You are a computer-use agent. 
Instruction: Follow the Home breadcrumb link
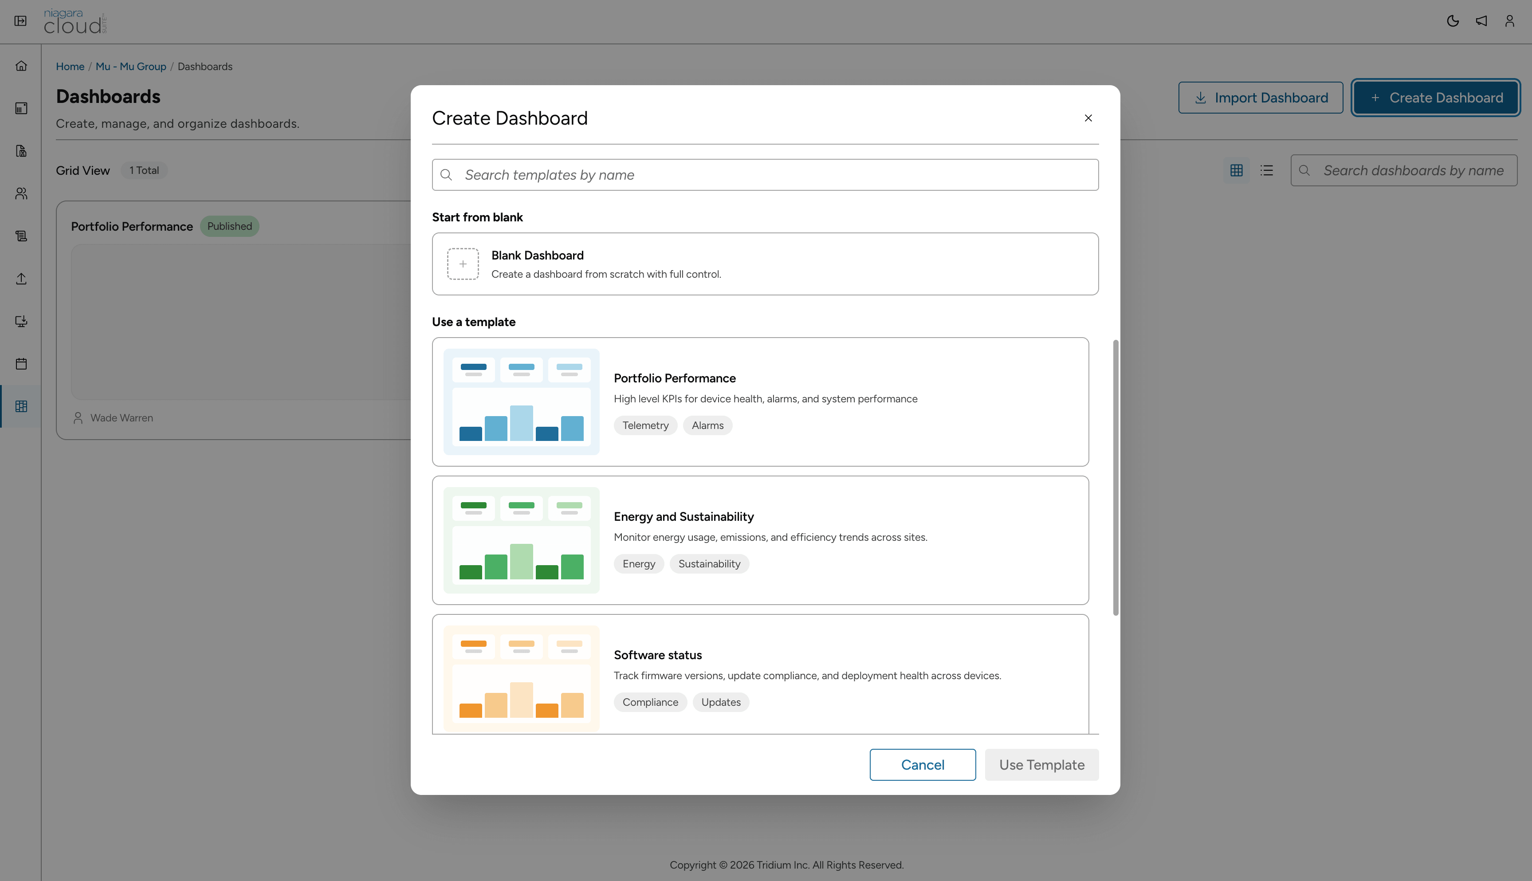tap(70, 67)
